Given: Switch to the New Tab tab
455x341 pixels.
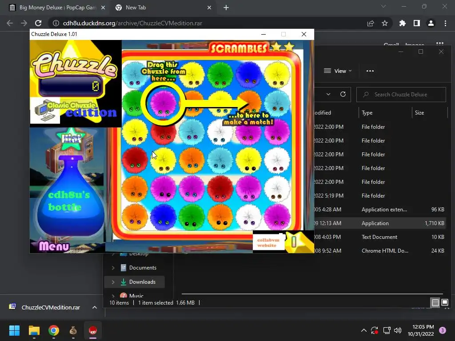Looking at the screenshot, I should tap(163, 8).
